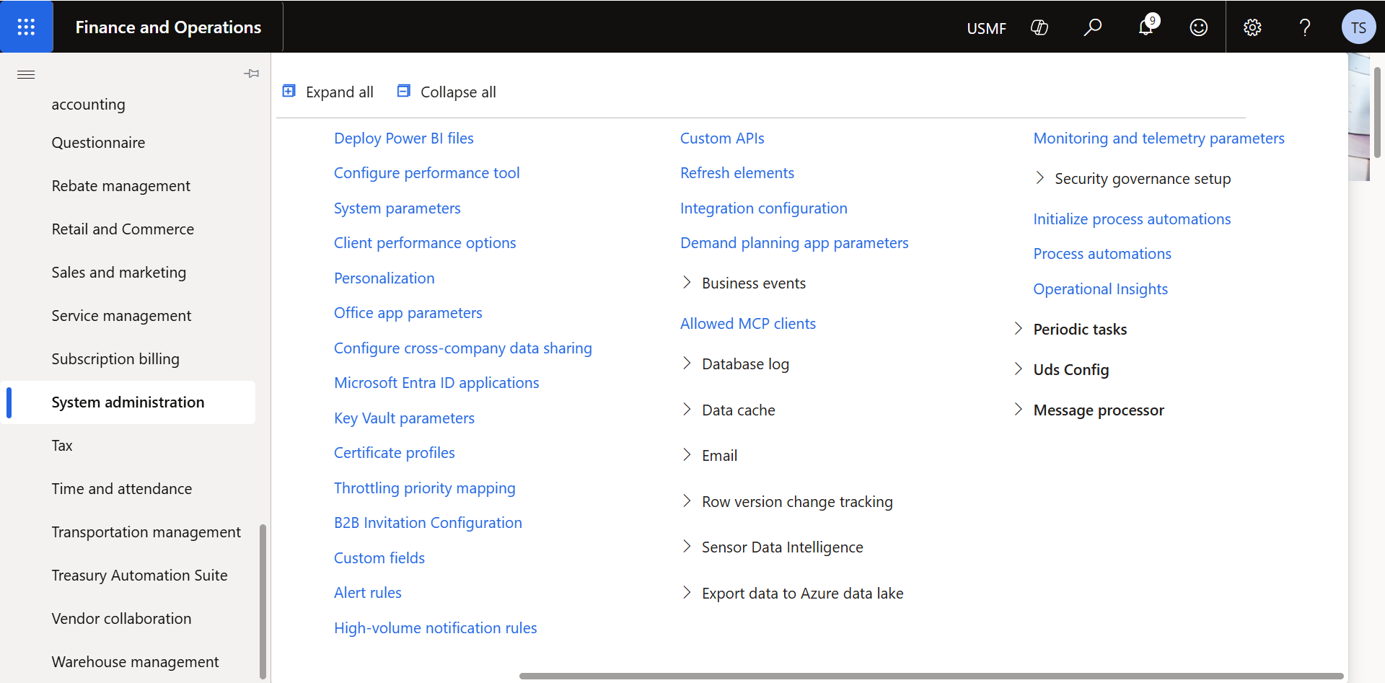Open Operational Insights link
The height and width of the screenshot is (683, 1385).
(x=1100, y=289)
